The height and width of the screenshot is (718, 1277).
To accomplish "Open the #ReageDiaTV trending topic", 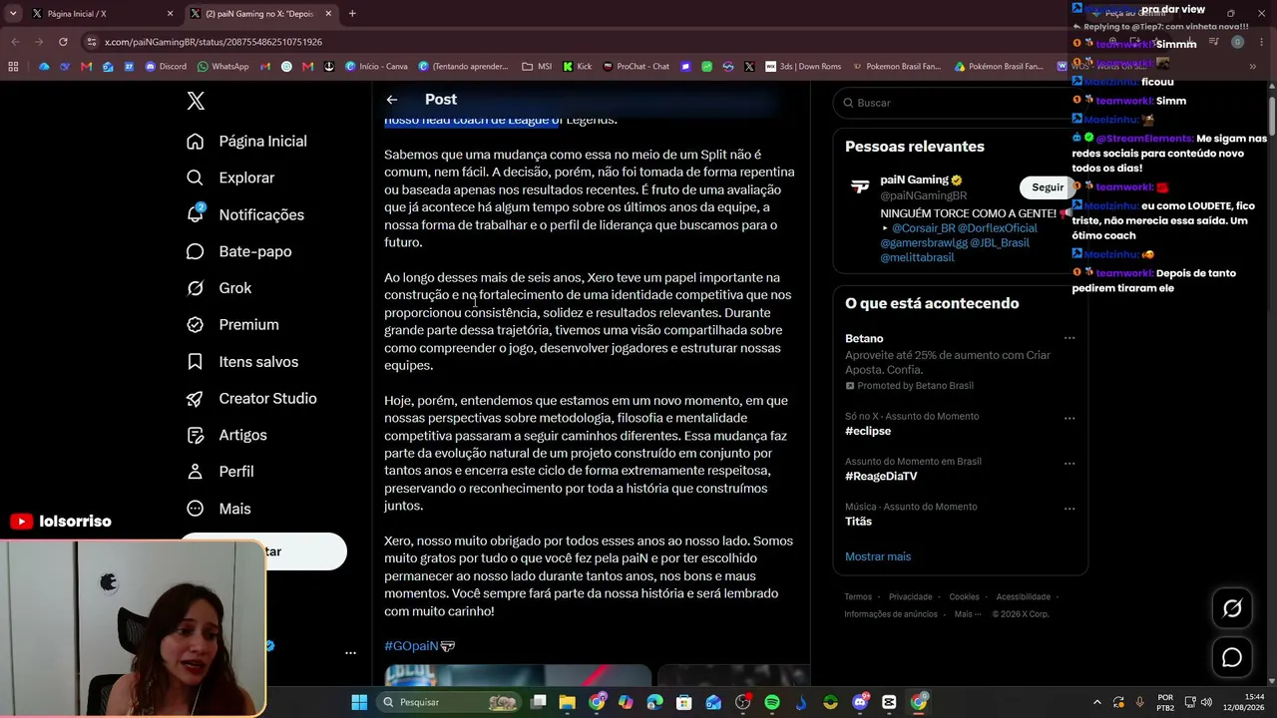I will click(x=881, y=477).
